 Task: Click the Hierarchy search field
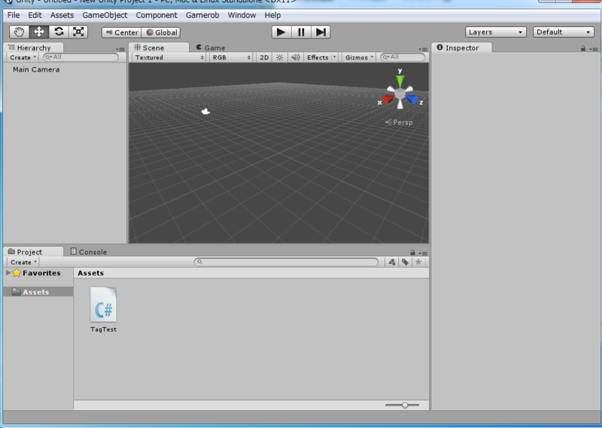pyautogui.click(x=81, y=57)
